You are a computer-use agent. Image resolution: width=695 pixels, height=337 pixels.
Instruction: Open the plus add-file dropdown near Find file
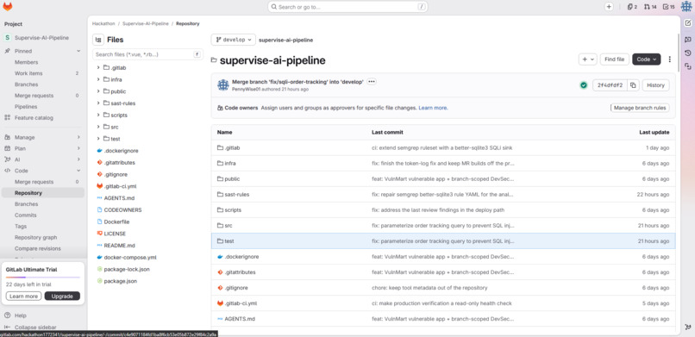click(588, 59)
